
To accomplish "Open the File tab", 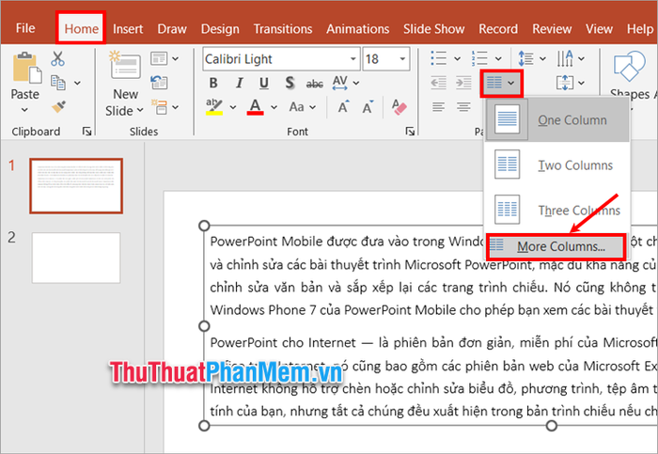I will tap(25, 28).
